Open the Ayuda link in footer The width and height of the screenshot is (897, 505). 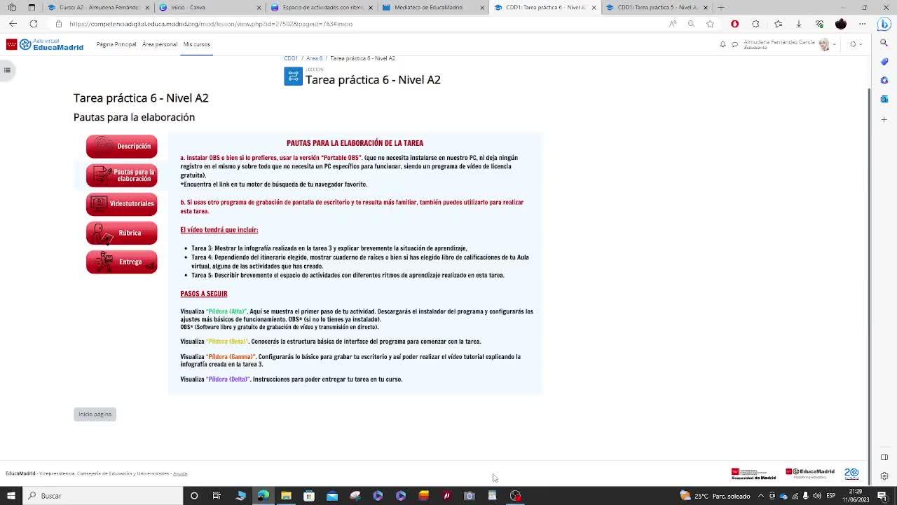(x=180, y=473)
